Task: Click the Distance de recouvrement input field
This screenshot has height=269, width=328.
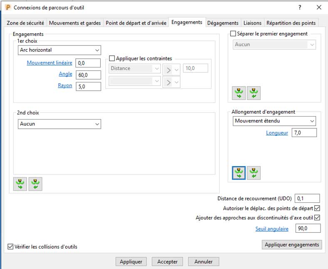Action: 307,199
